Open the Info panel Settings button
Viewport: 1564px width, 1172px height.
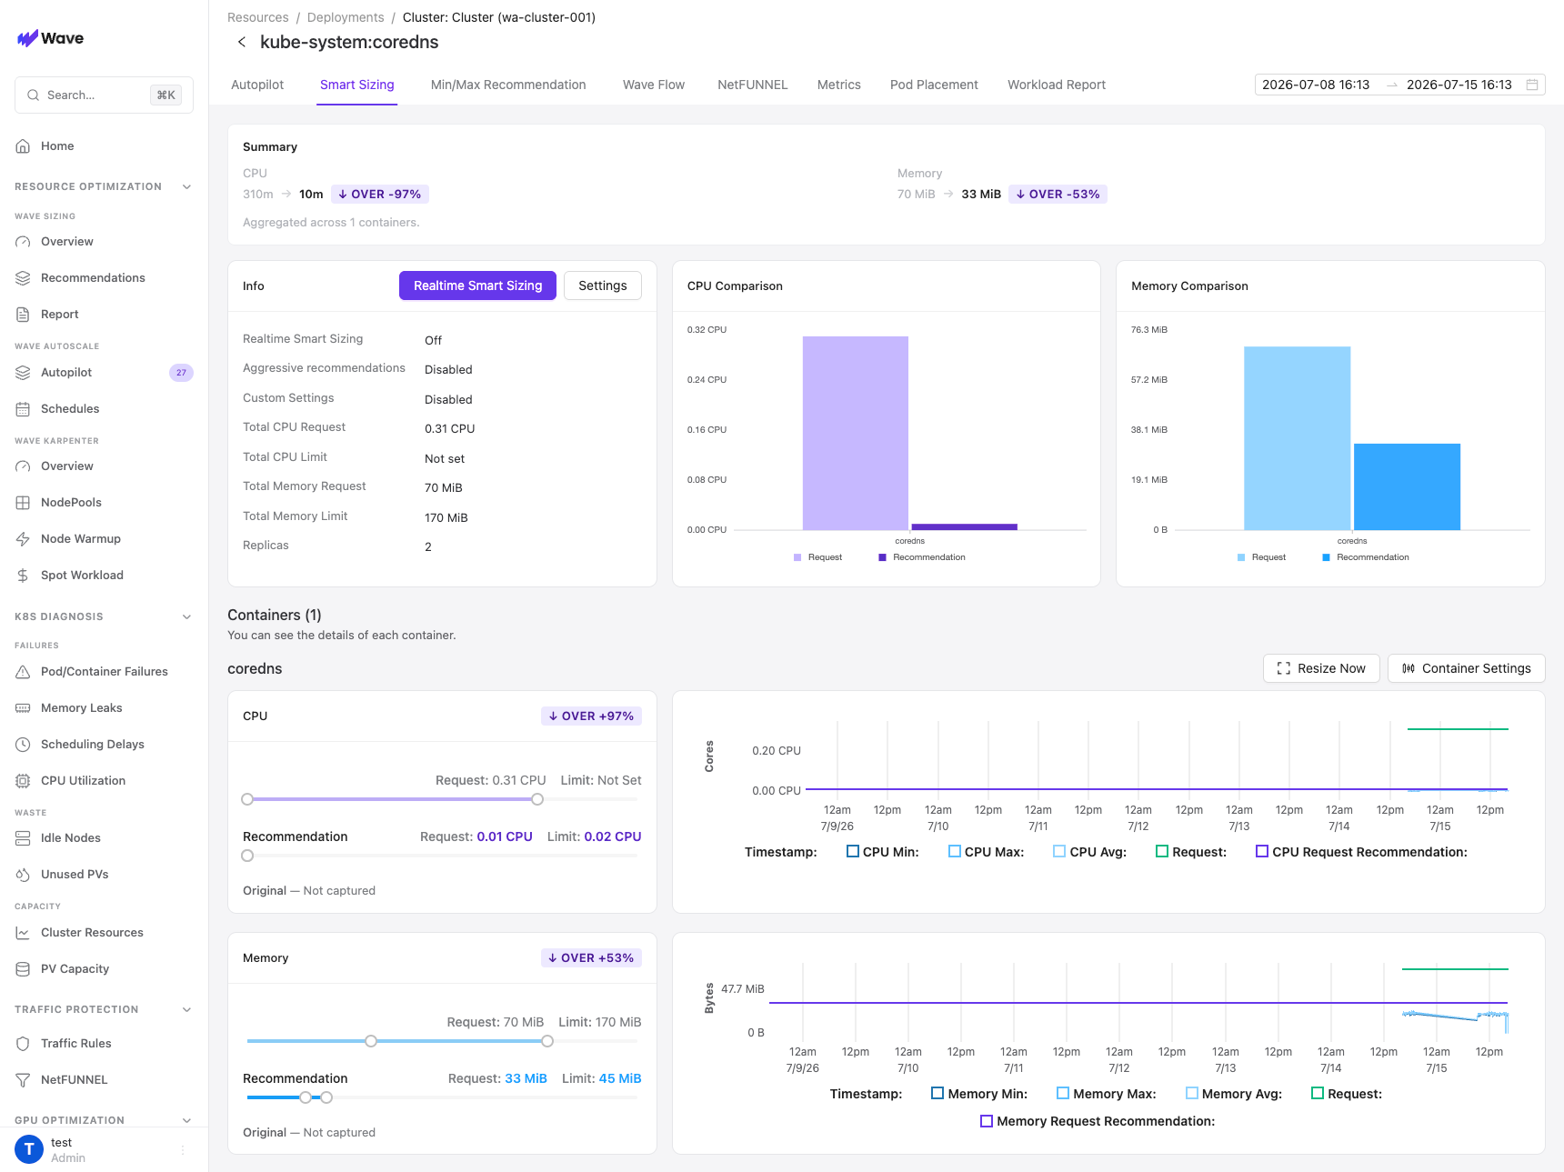603,285
